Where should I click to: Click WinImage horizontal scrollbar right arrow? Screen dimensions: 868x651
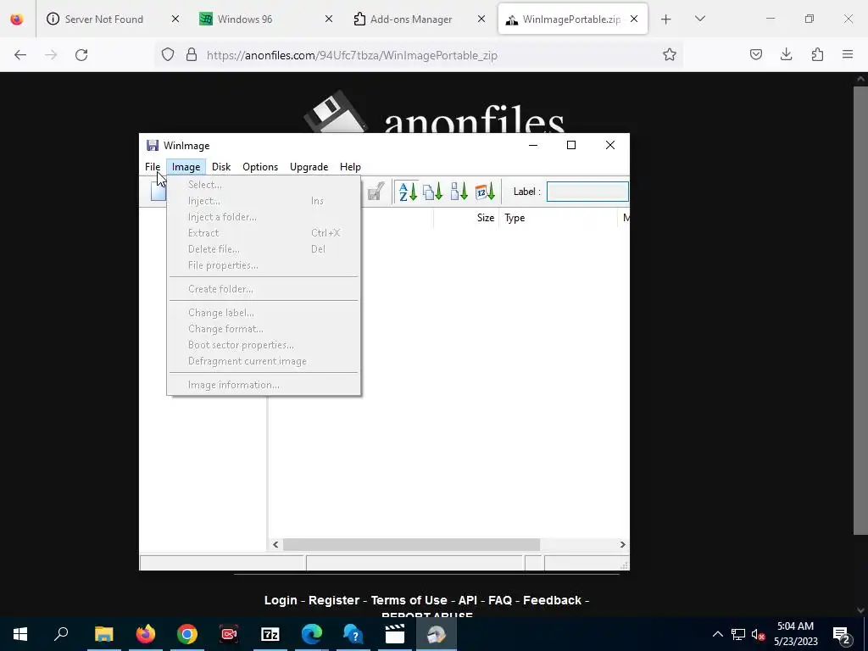pos(622,545)
